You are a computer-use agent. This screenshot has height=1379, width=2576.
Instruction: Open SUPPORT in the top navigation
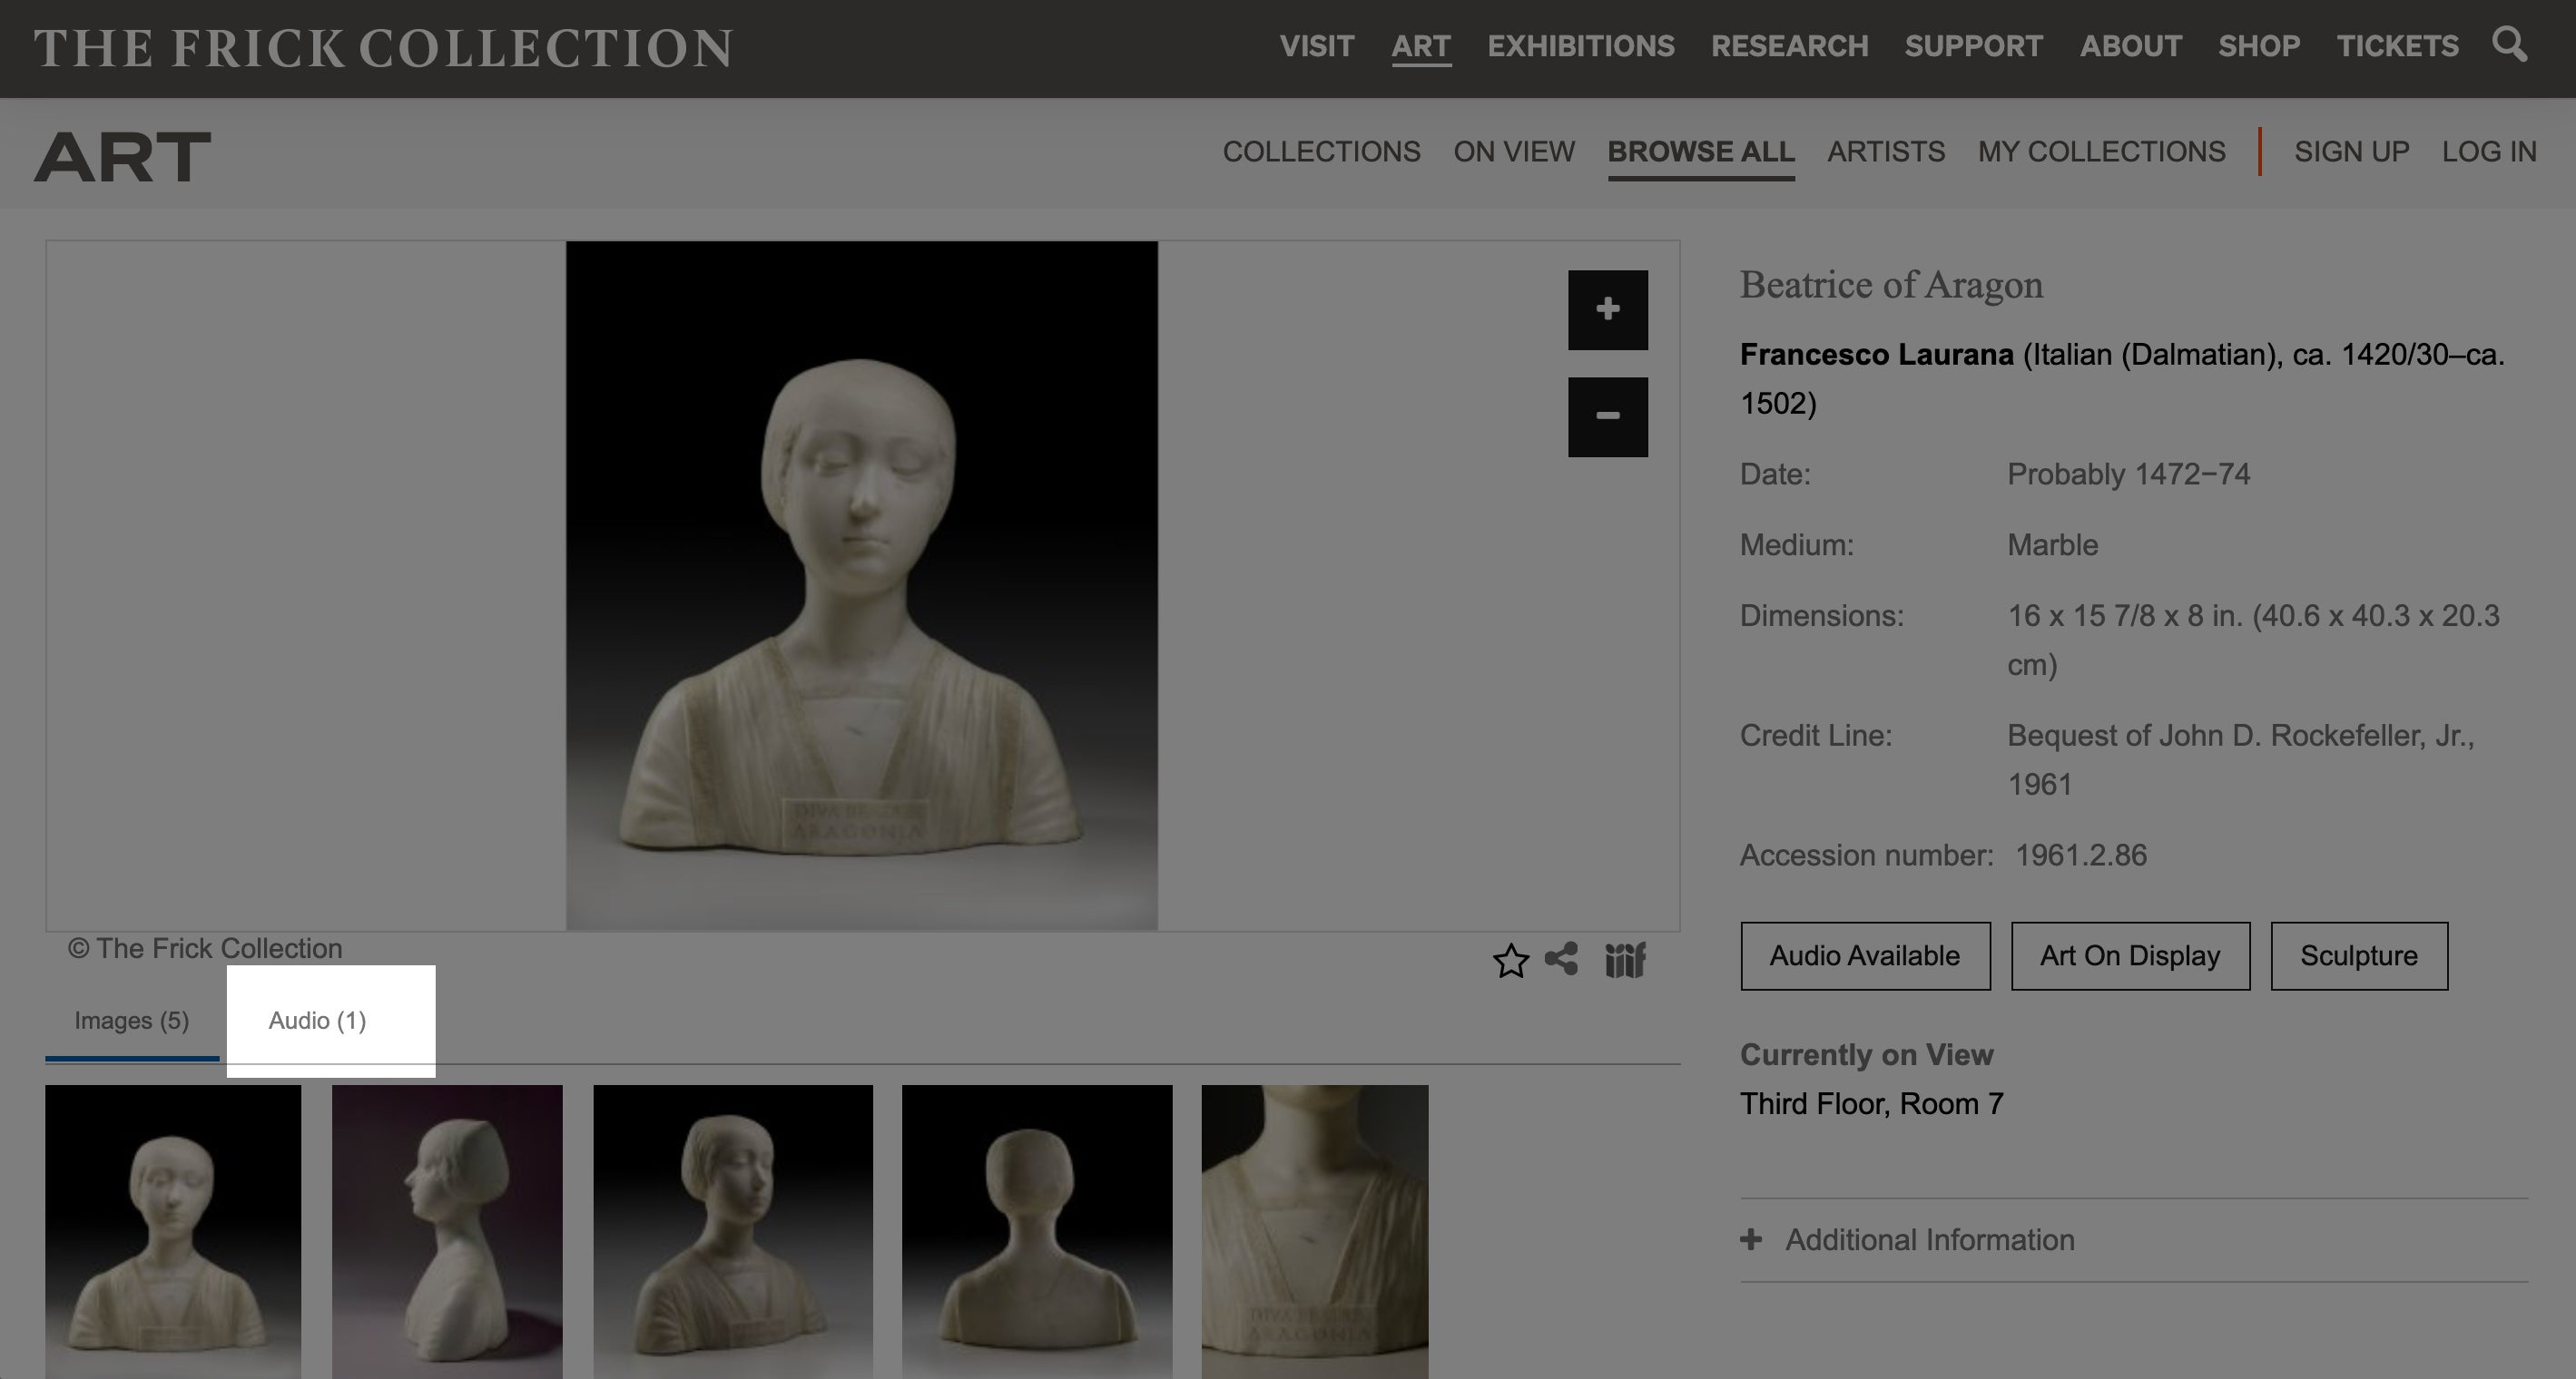(1974, 46)
